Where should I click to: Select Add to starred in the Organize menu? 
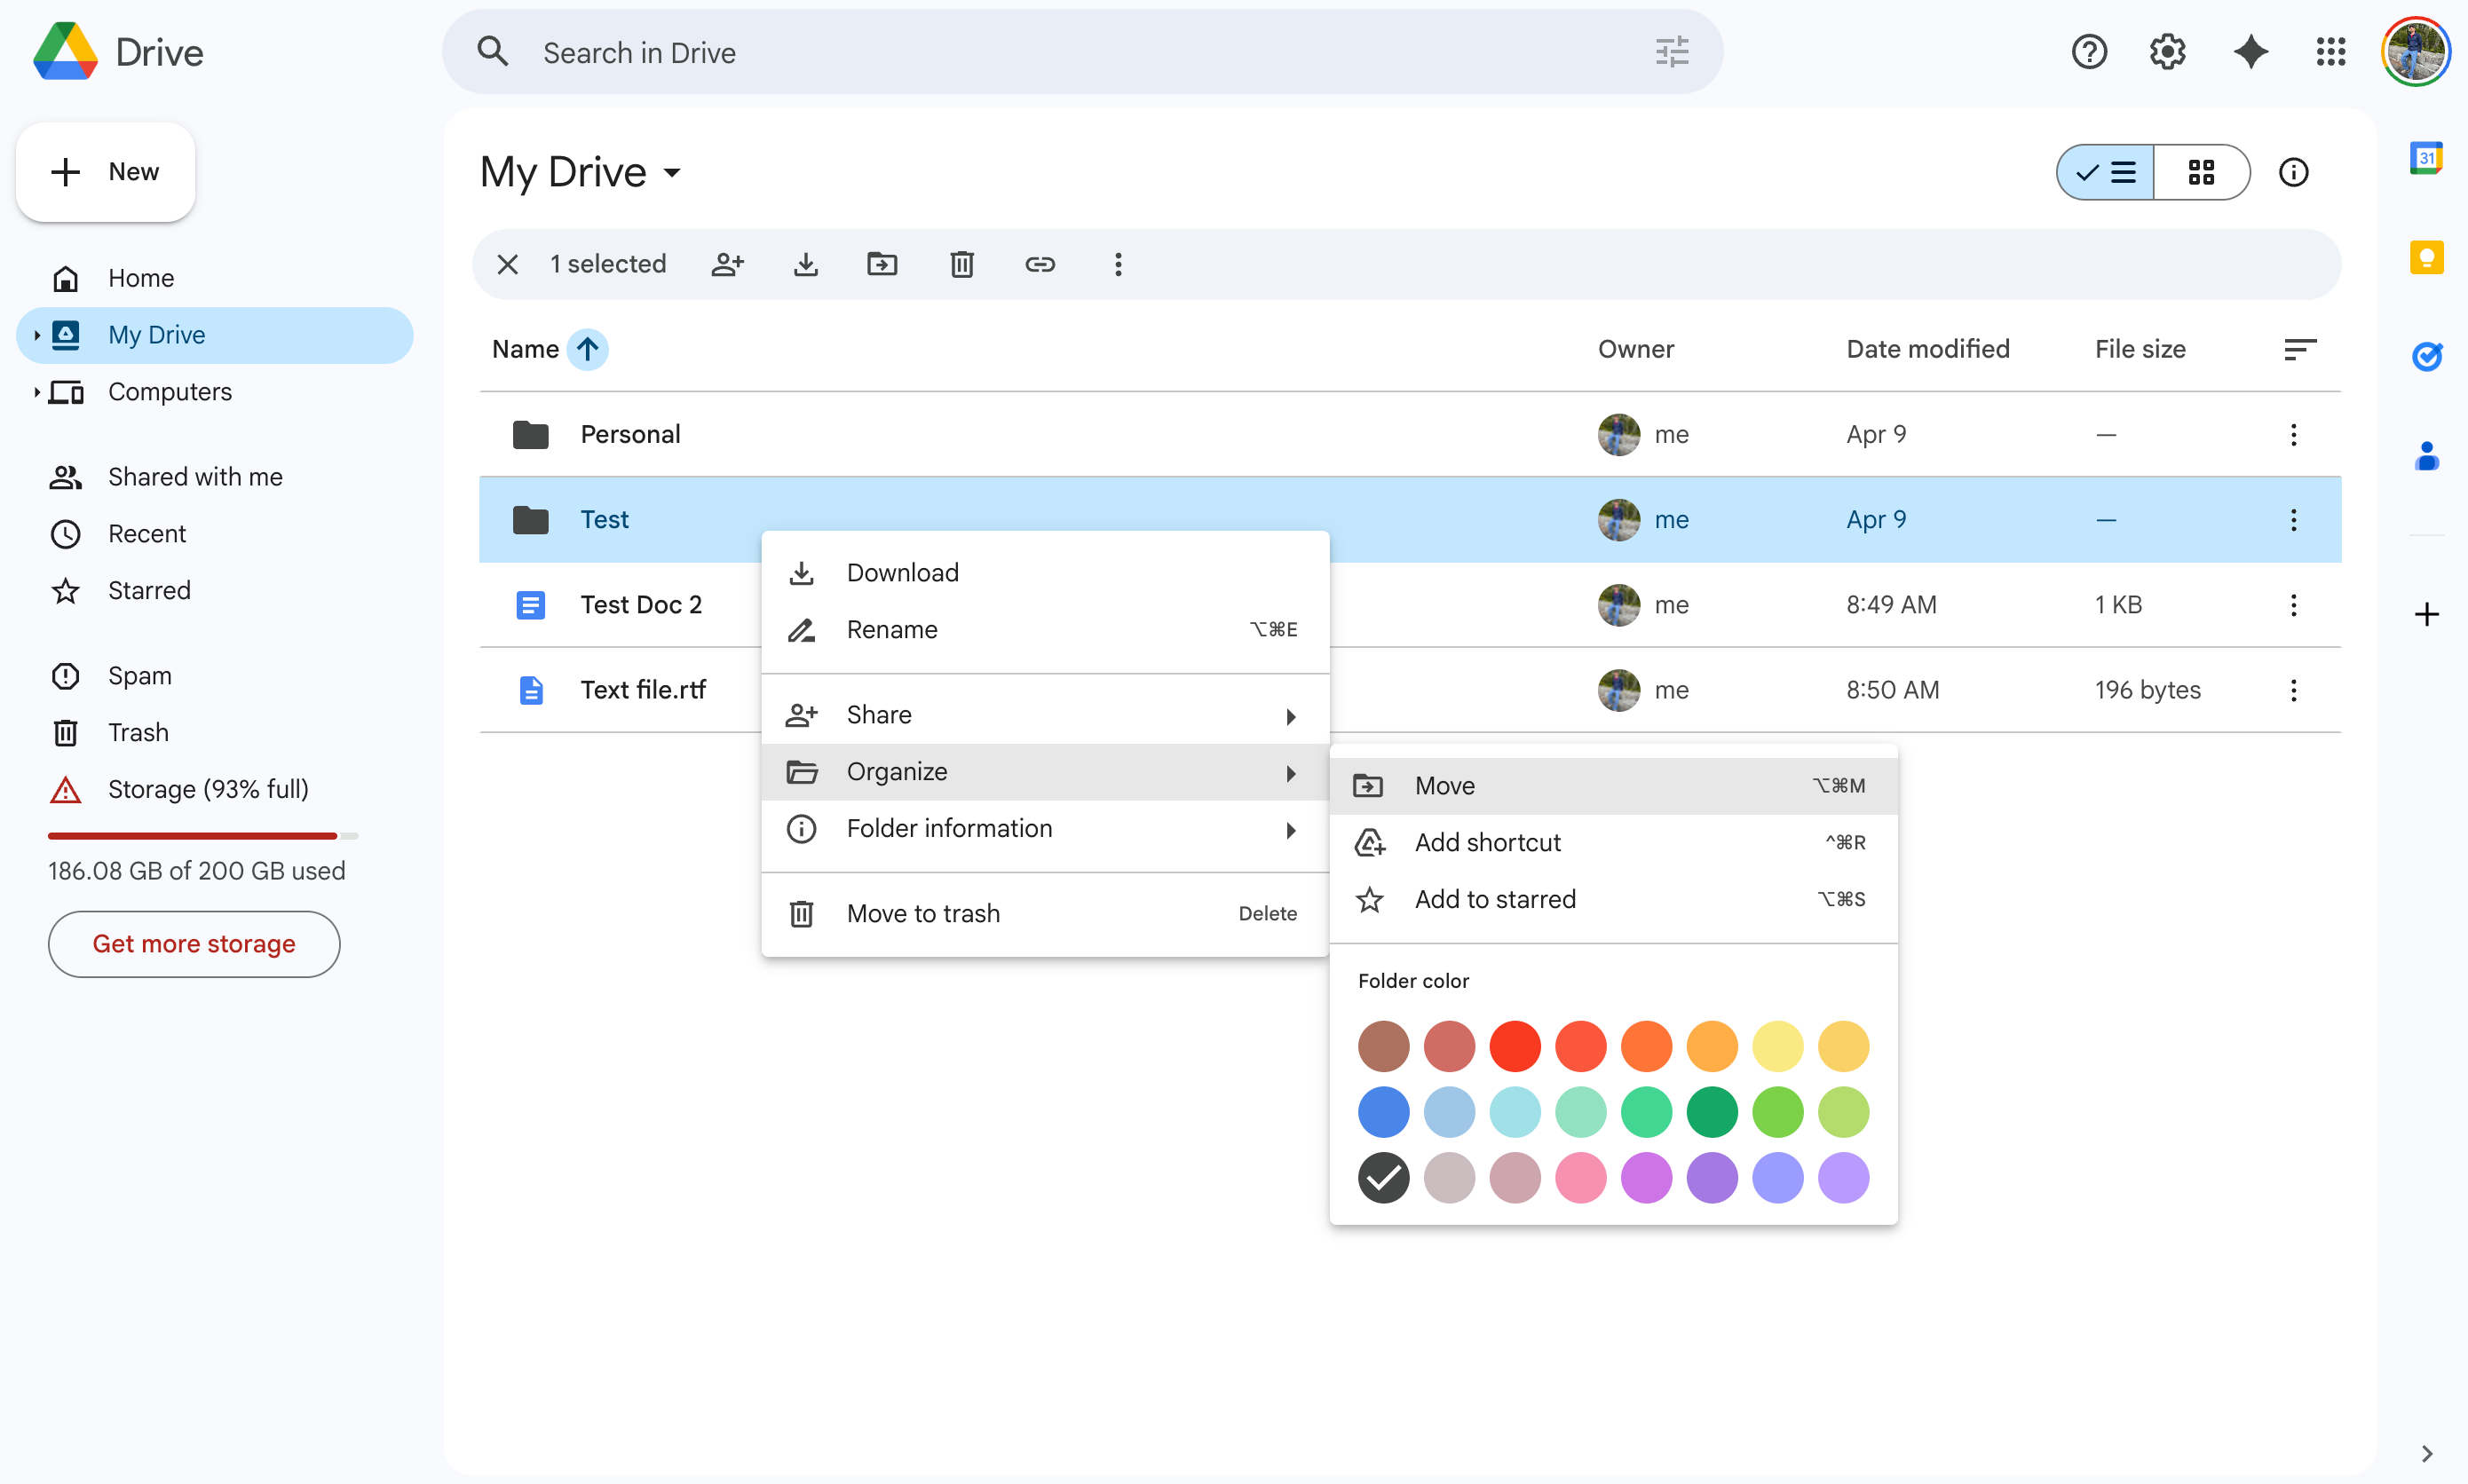1494,899
